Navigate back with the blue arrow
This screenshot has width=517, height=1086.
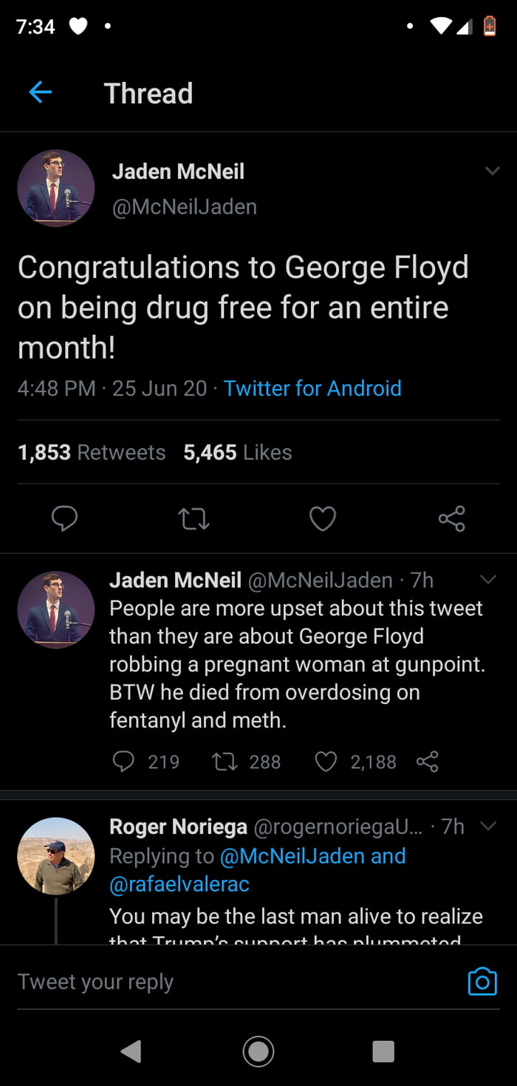[x=41, y=92]
